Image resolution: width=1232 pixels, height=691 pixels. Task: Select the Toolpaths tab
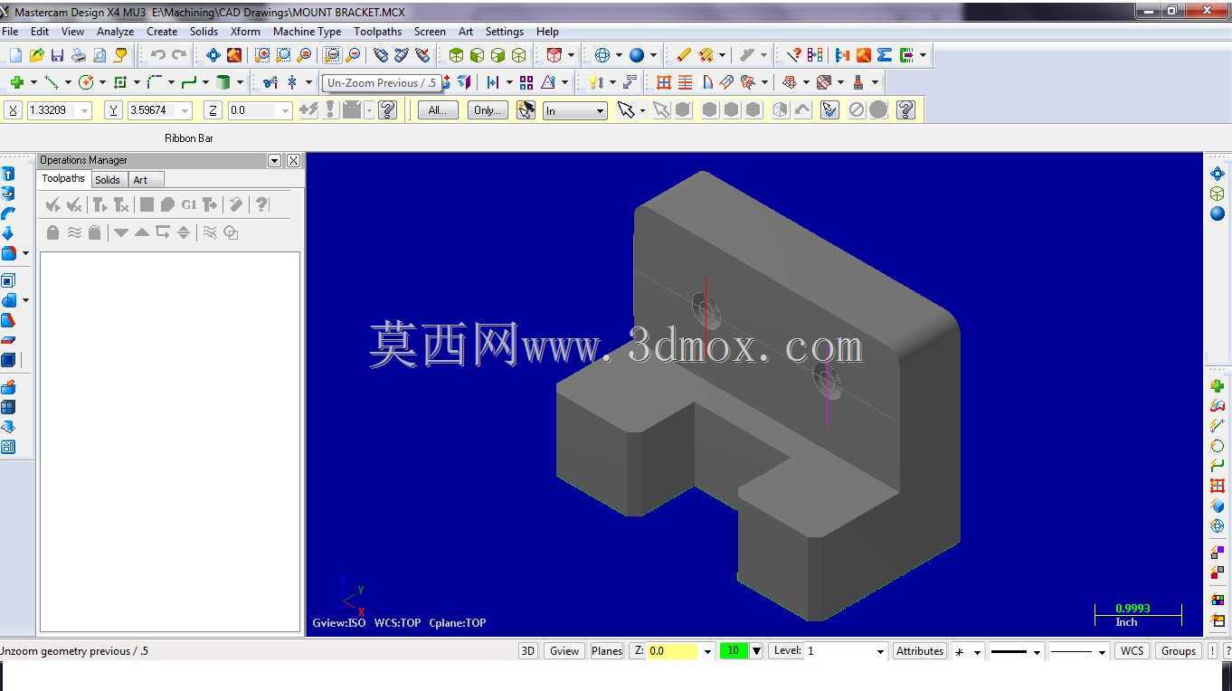click(63, 178)
